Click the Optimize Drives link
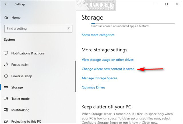The width and height of the screenshot is (183, 124). point(93,87)
